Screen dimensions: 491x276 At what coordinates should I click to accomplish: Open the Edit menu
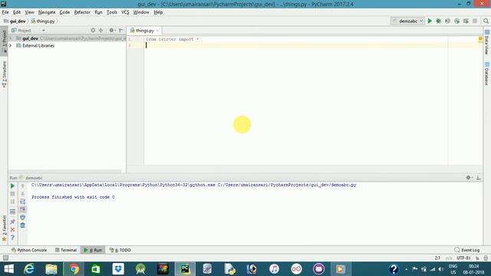click(17, 12)
